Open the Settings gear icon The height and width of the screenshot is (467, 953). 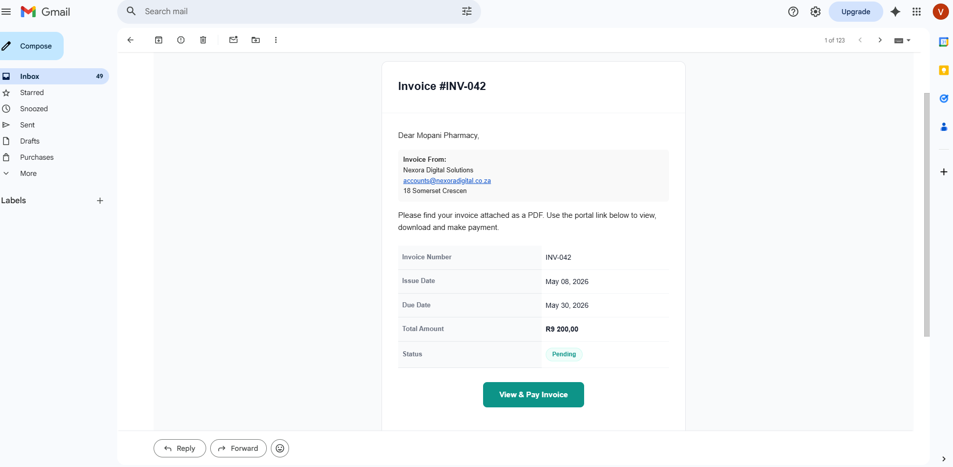point(816,12)
